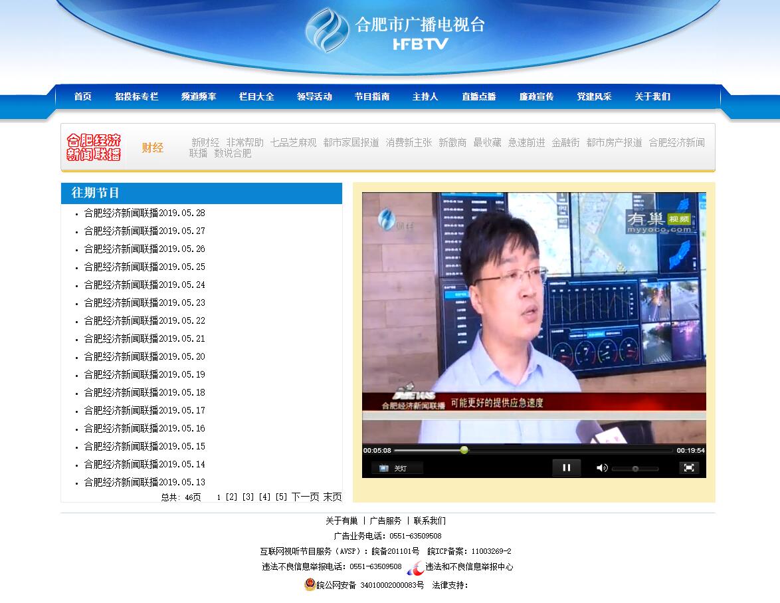The image size is (780, 603).
Task: Go to page 3 of past programs
Action: [x=248, y=497]
